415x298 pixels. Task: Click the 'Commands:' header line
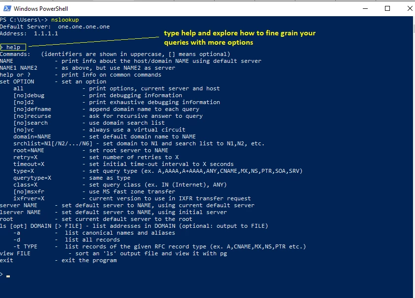(115, 54)
